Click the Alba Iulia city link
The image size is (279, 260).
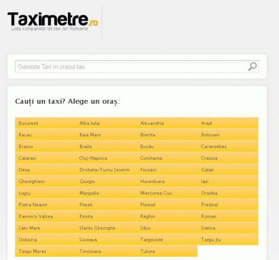click(89, 123)
